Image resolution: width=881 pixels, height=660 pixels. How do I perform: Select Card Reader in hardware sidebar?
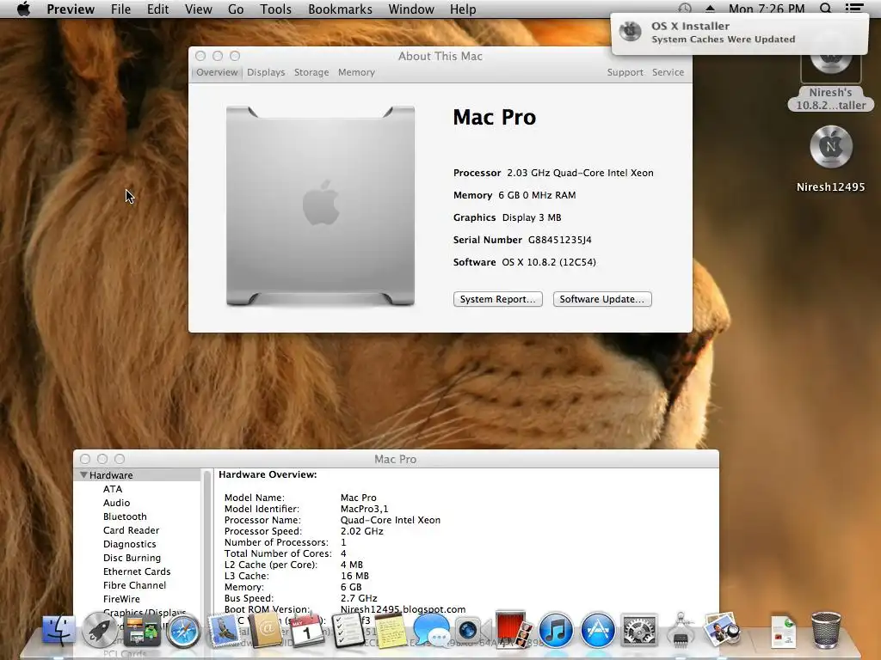(131, 530)
